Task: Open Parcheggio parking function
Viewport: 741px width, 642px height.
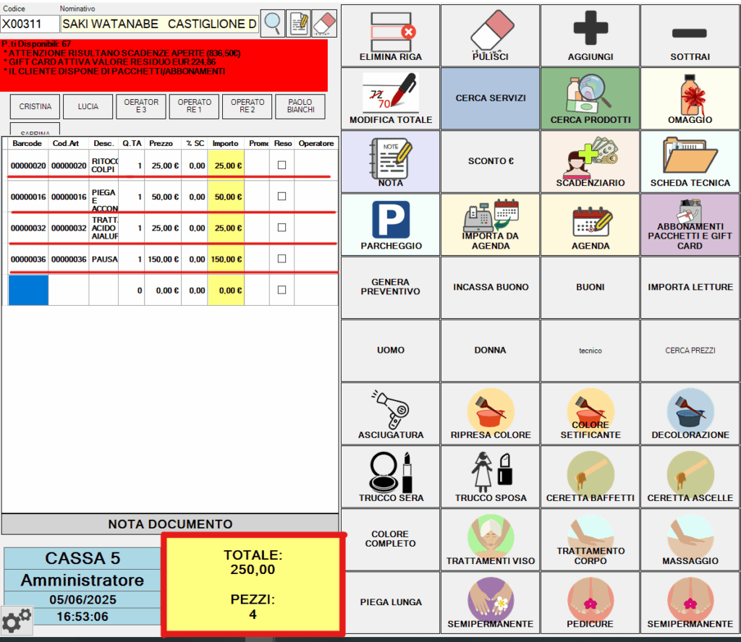Action: pyautogui.click(x=391, y=224)
